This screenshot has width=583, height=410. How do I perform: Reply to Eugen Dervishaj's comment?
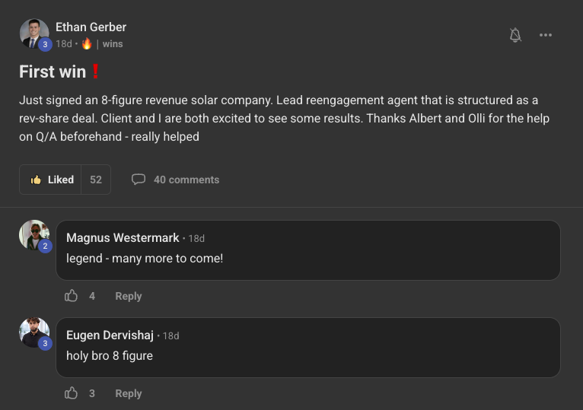pos(129,393)
